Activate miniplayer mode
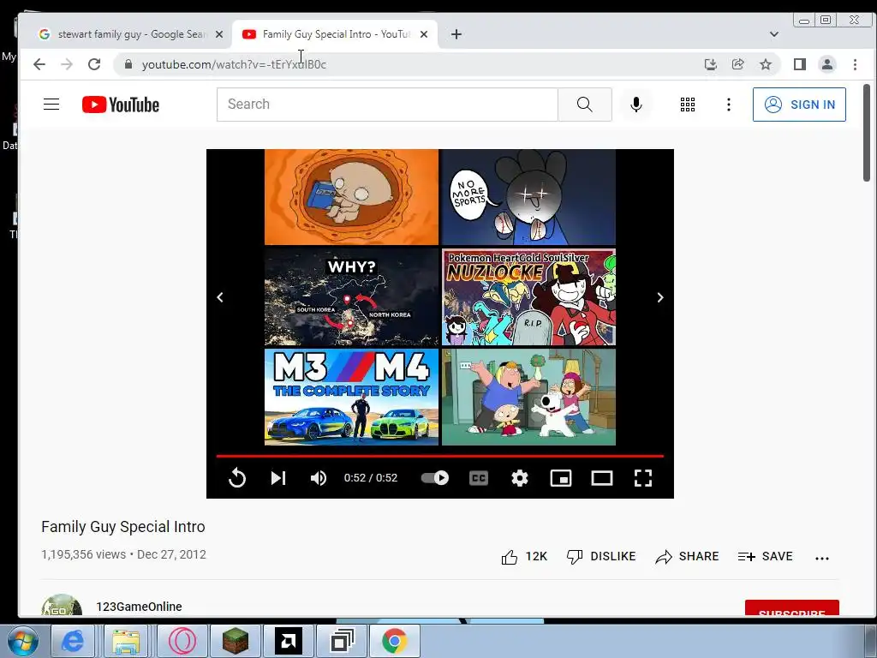 point(560,478)
